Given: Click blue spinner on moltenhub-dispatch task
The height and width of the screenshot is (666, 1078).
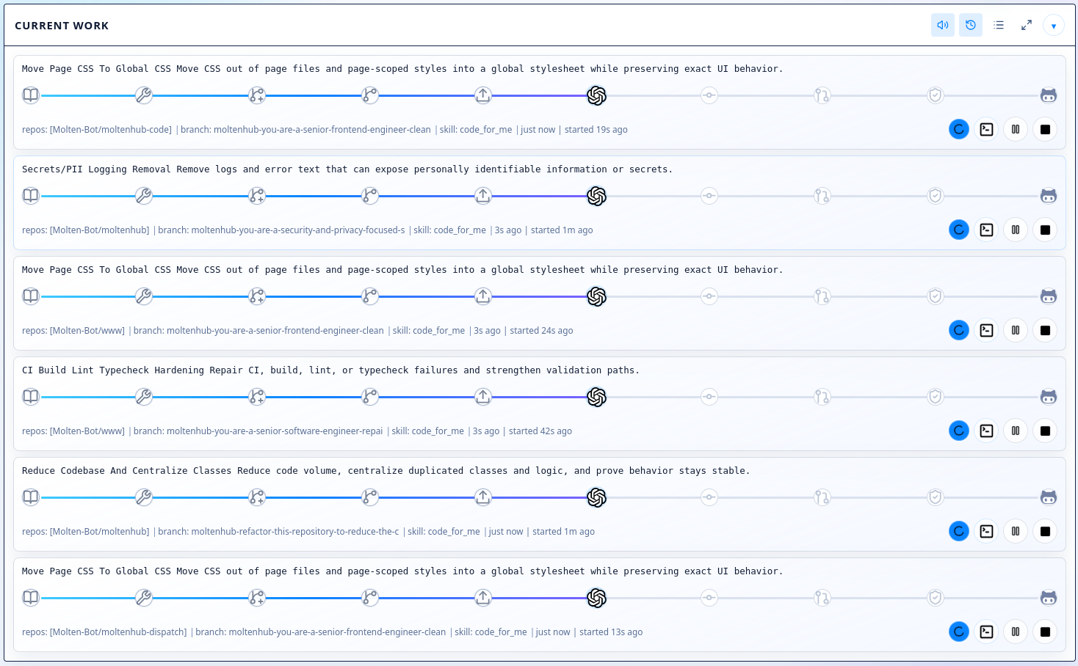Looking at the screenshot, I should pos(959,632).
